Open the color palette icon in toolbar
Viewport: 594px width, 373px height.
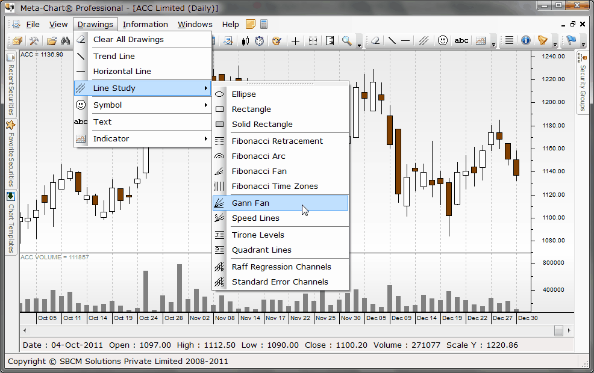[x=277, y=41]
